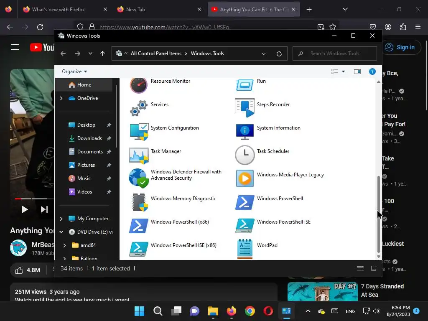428x321 pixels.
Task: List all Firefox tabs dropdown
Action: [x=345, y=9]
